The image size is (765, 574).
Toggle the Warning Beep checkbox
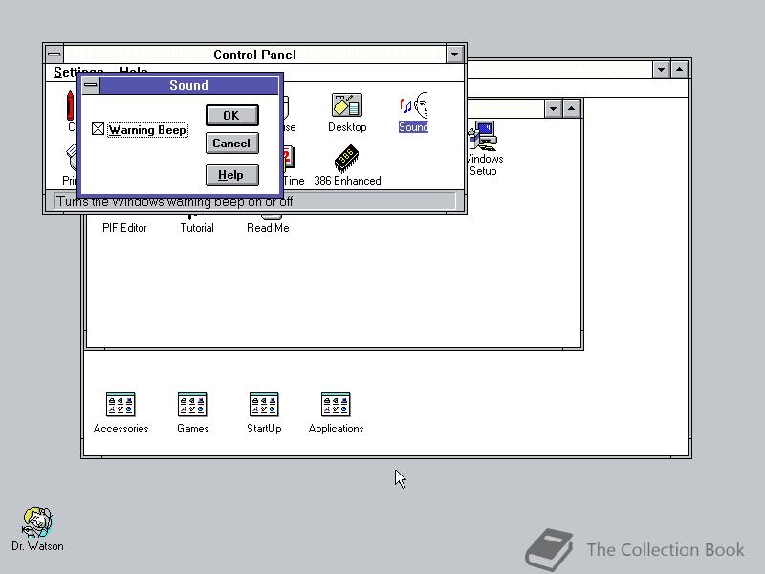tap(98, 129)
